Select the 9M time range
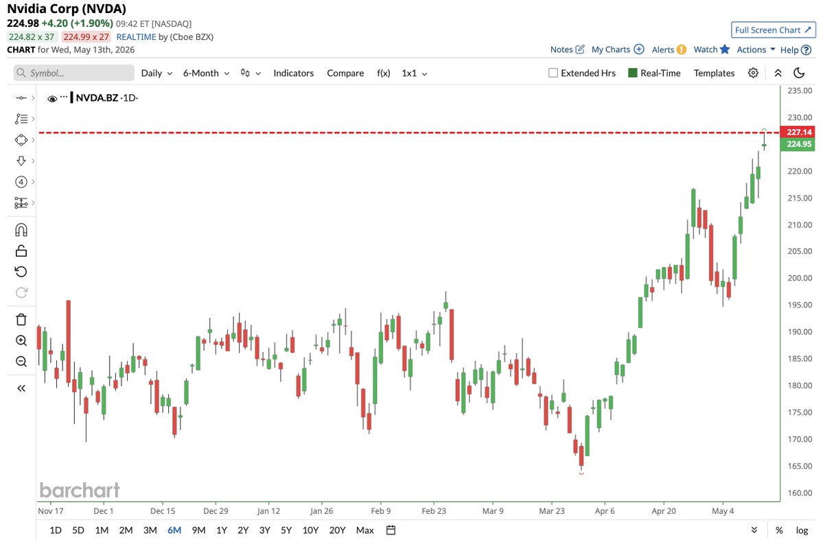Viewport: 823px width, 542px height. [x=198, y=530]
